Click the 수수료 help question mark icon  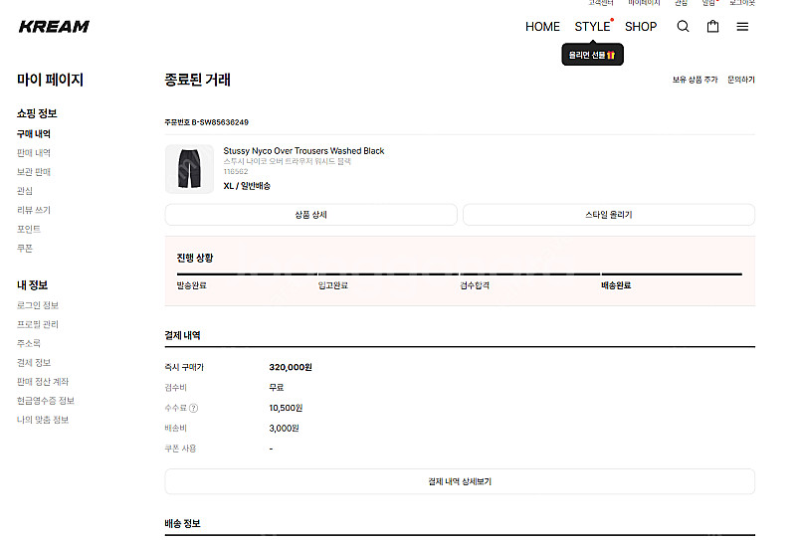pos(194,408)
